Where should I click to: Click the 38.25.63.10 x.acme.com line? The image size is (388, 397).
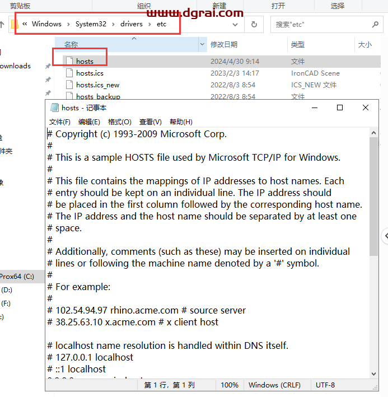(x=133, y=322)
